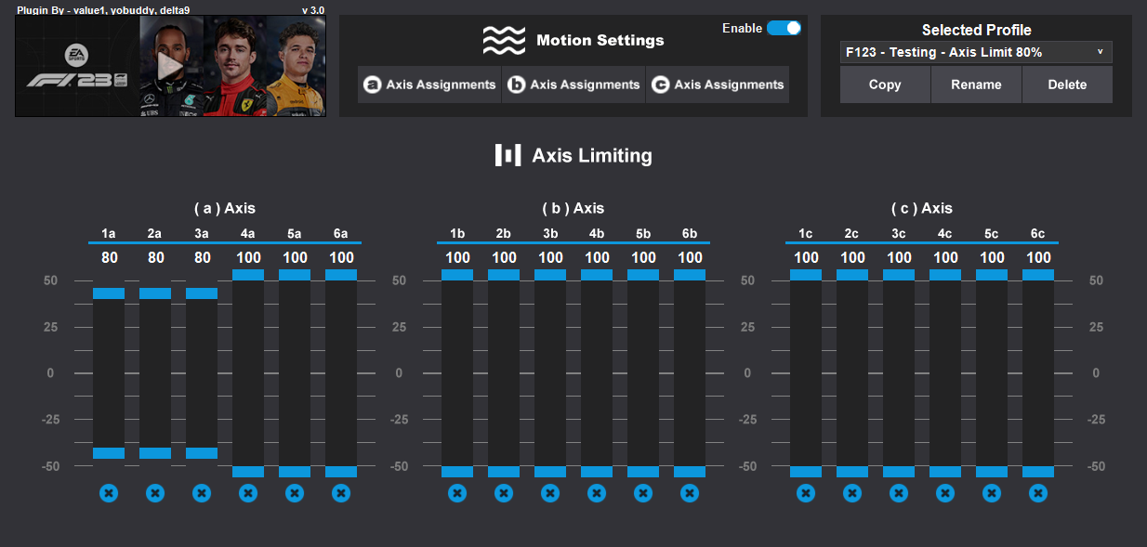Click the ( a ) Axis heading
The image size is (1147, 547).
224,208
